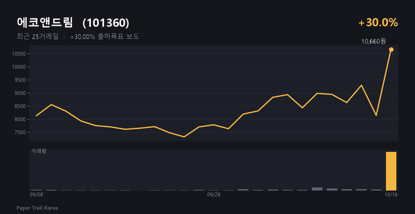
Task: Click the 9000 y-axis label
Action: click(21, 93)
